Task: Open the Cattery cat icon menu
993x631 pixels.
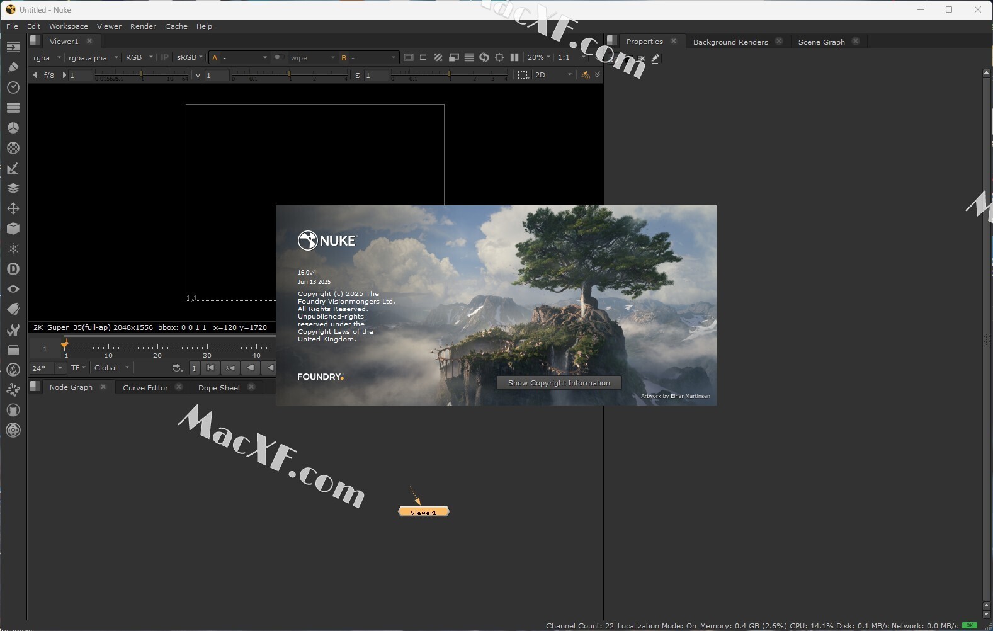Action: pyautogui.click(x=13, y=410)
